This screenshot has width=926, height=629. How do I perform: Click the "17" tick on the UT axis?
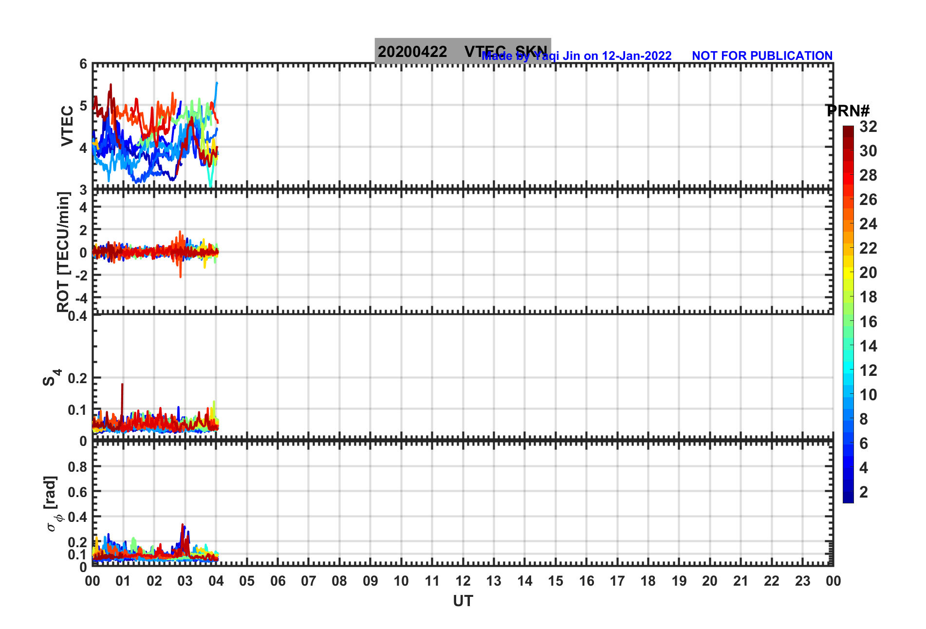pos(617,581)
